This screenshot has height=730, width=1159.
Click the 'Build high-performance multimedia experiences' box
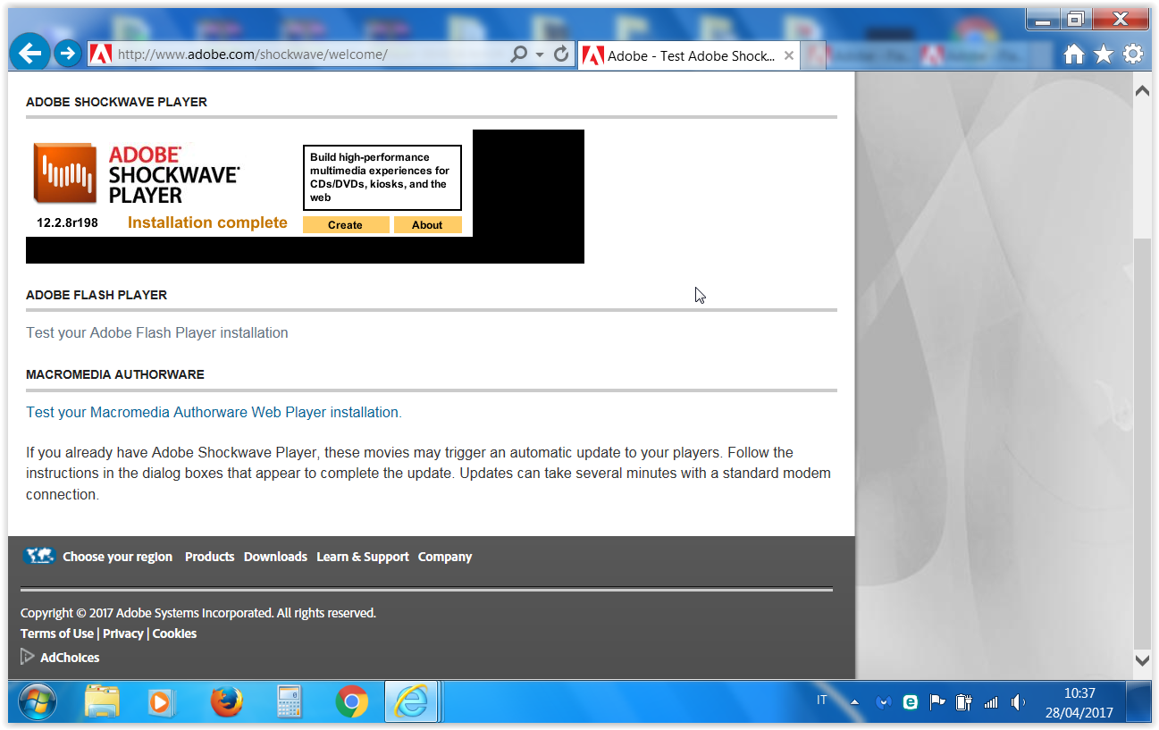pos(382,178)
